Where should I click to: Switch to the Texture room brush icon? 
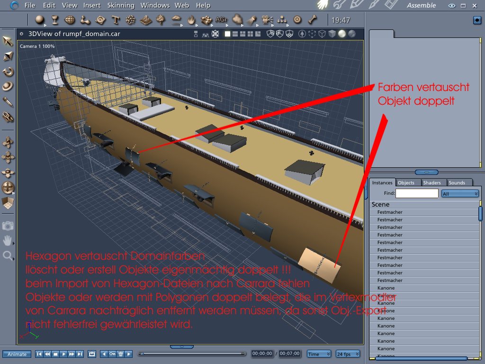[373, 4]
